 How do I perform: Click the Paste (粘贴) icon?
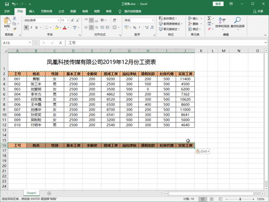click(7, 23)
